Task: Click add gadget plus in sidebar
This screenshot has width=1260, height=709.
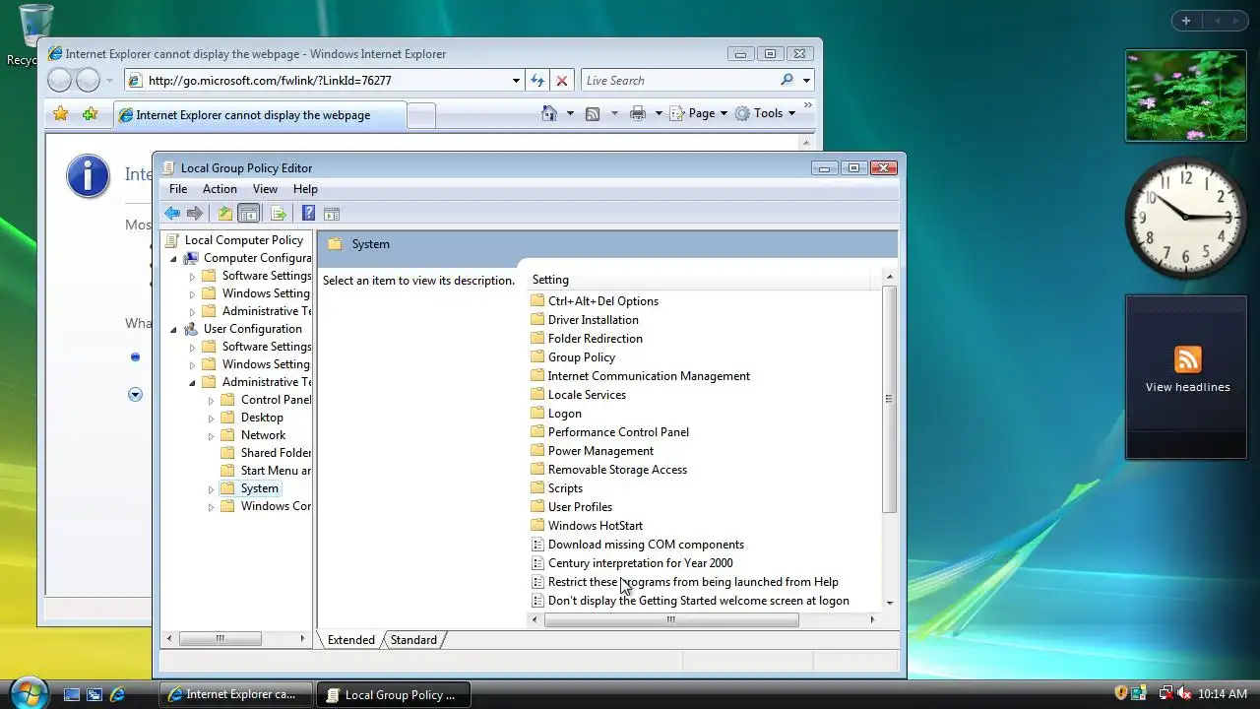Action: (x=1186, y=21)
